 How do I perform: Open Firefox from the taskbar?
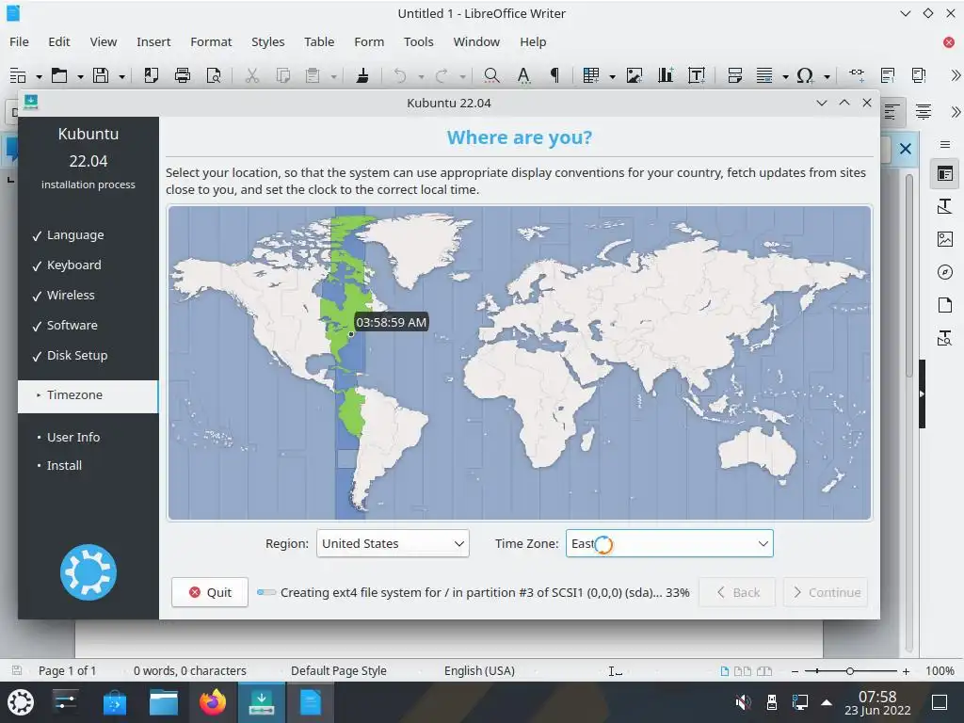213,702
